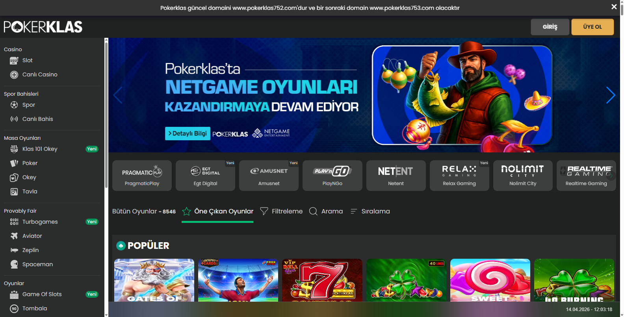Click the Slot machine icon in sidebar
The height and width of the screenshot is (317, 624).
[14, 61]
